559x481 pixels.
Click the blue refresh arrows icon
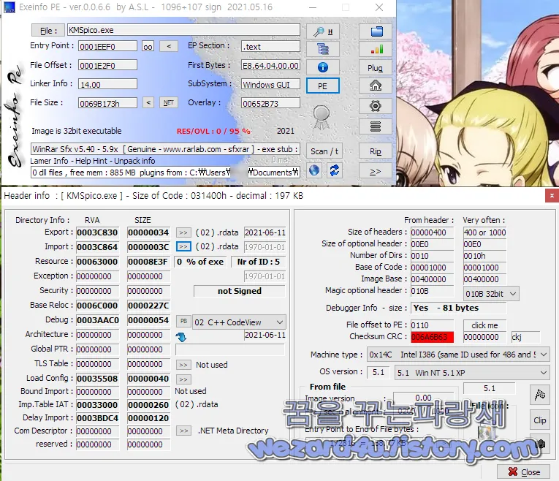click(x=334, y=170)
